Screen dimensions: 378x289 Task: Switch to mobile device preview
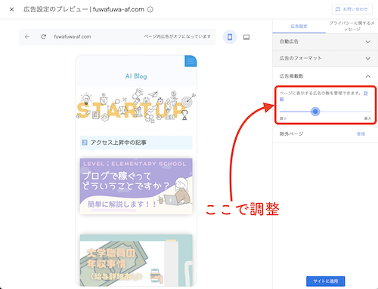(x=230, y=37)
